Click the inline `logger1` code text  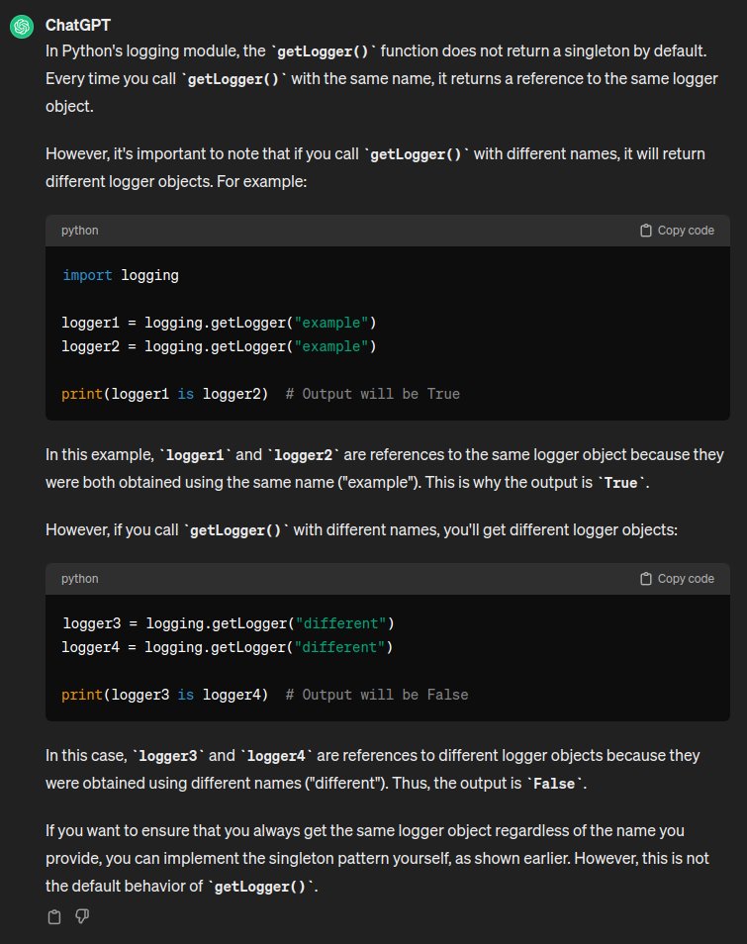click(x=195, y=455)
